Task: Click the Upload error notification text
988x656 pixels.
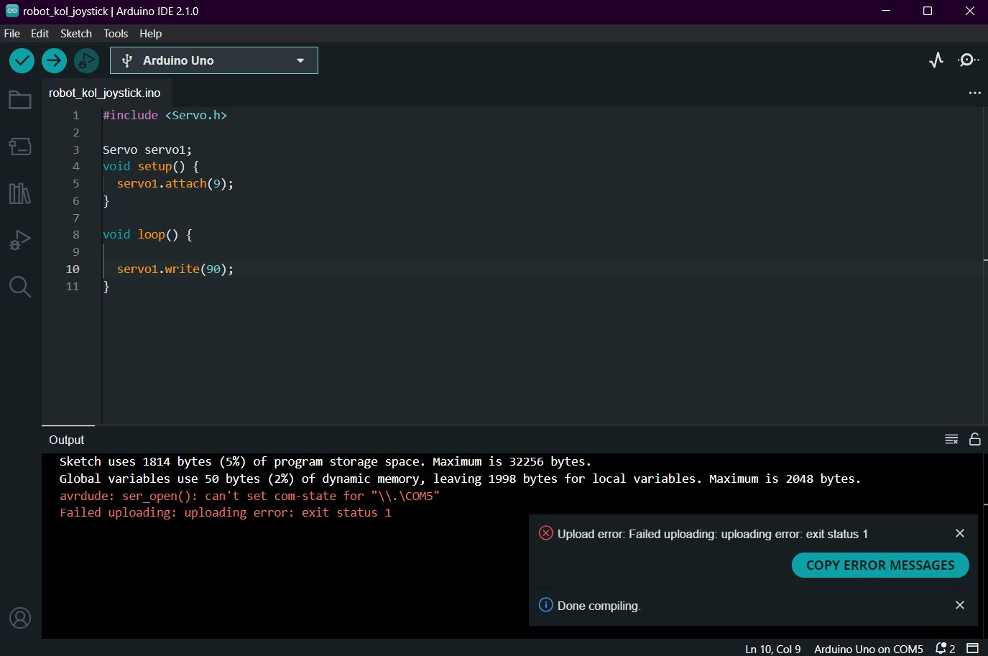Action: [713, 534]
